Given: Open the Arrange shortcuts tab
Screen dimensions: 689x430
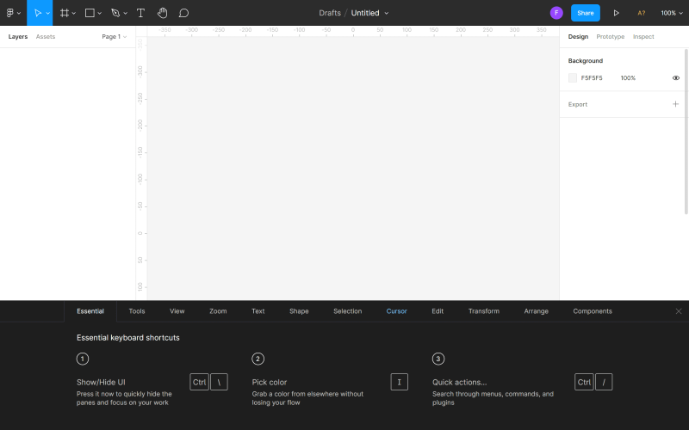Looking at the screenshot, I should (536, 311).
